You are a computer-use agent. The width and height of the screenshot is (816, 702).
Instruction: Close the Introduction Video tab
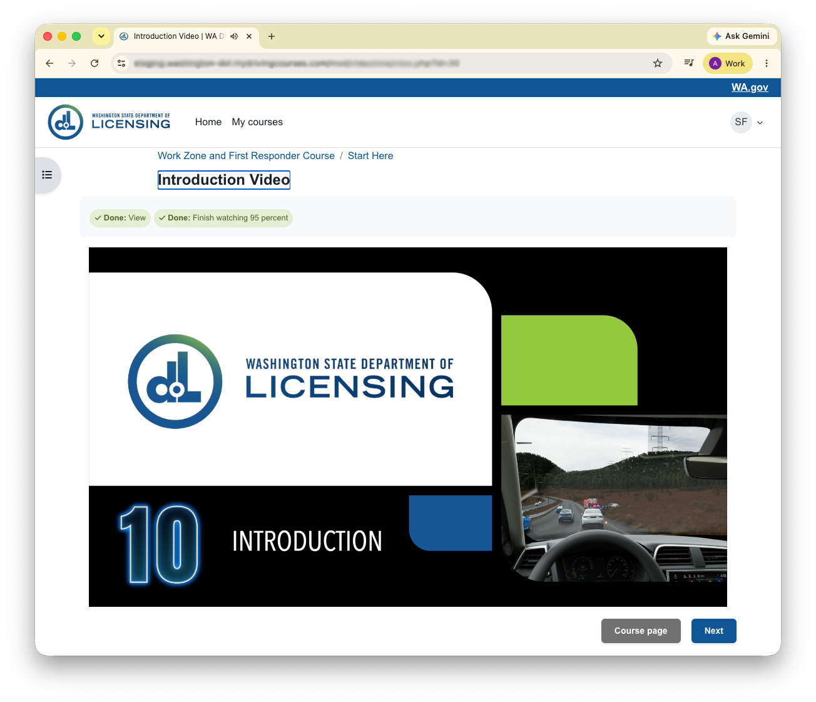click(x=249, y=36)
